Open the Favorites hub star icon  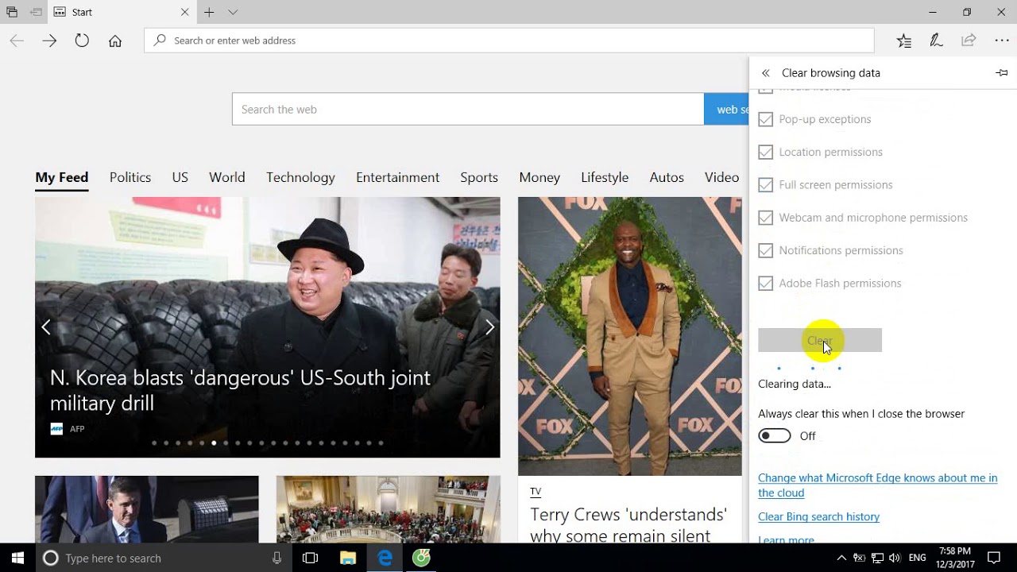[904, 41]
